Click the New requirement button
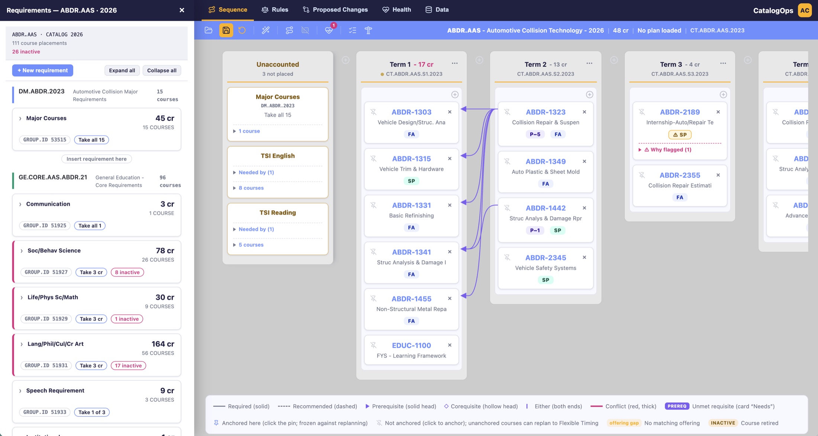 coord(42,70)
